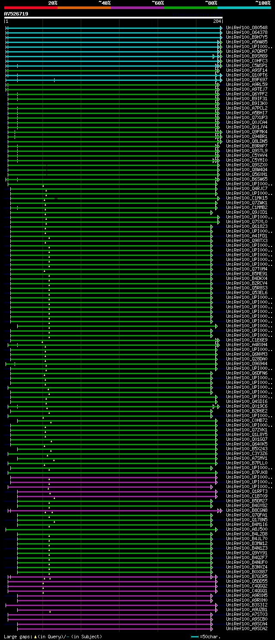Viewport: 275px width, 640px height.
Task: Open hit UniRef100_B9H7Y5
Action: (x=247, y=37)
